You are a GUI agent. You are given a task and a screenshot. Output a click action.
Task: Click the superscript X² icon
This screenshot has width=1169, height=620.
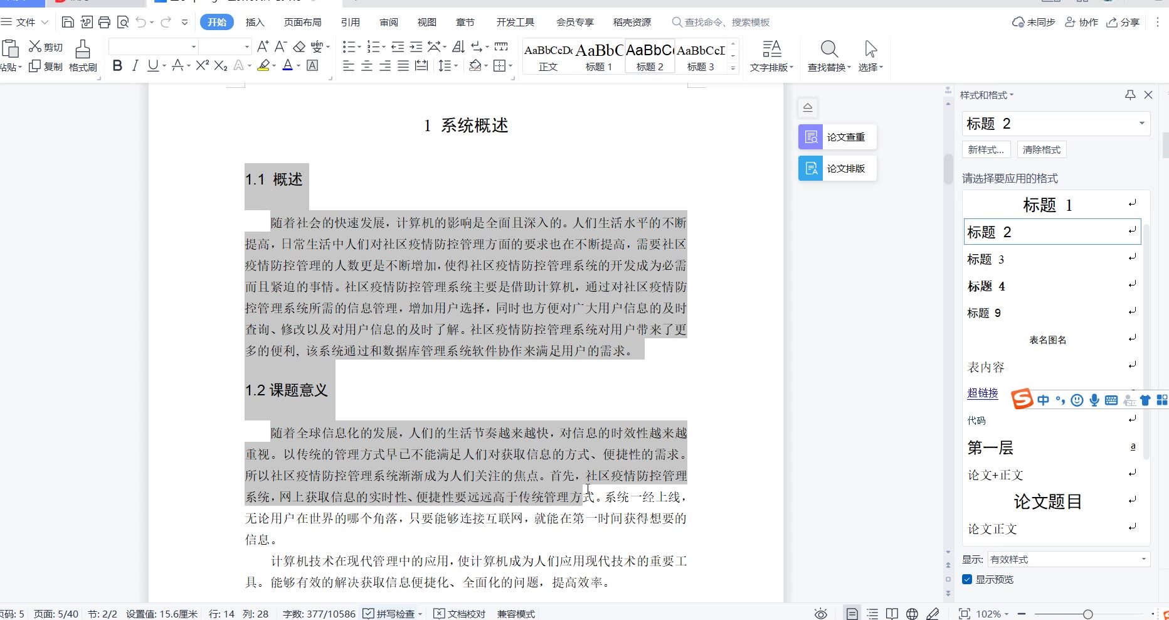(202, 65)
